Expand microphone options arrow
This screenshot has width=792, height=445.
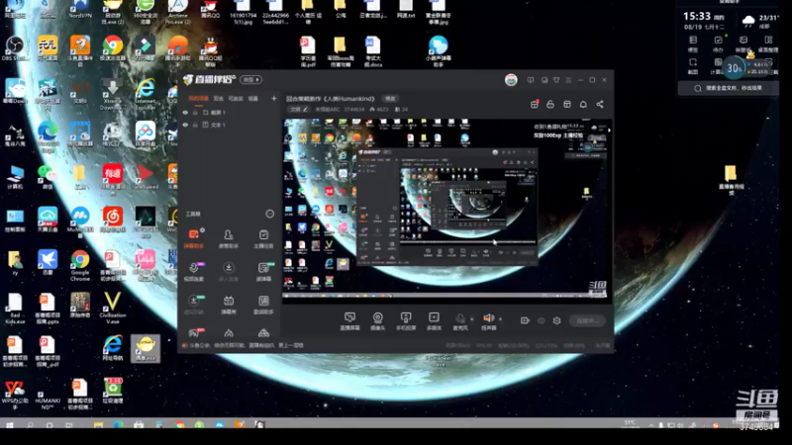coord(472,318)
